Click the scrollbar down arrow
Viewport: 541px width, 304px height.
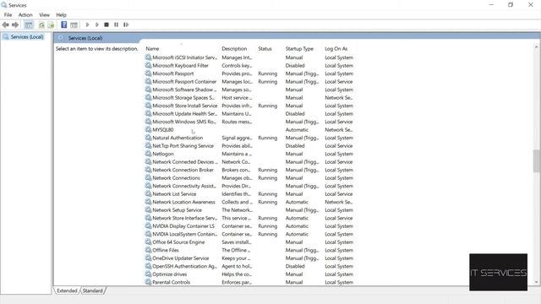(x=536, y=282)
